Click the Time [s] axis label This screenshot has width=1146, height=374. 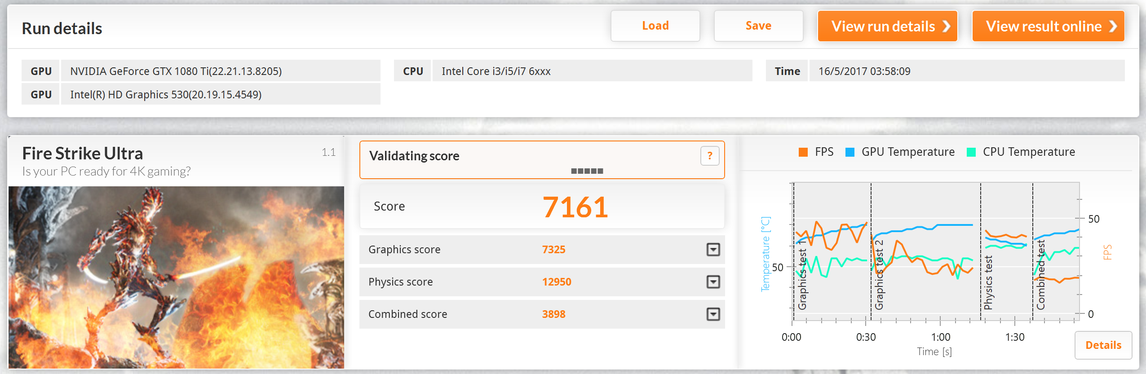pyautogui.click(x=934, y=352)
